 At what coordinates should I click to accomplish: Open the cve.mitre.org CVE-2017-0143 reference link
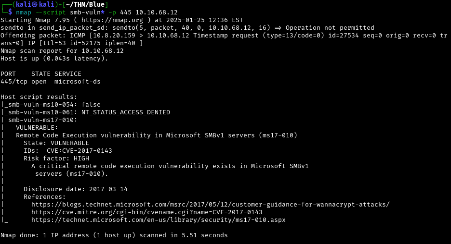[146, 212]
